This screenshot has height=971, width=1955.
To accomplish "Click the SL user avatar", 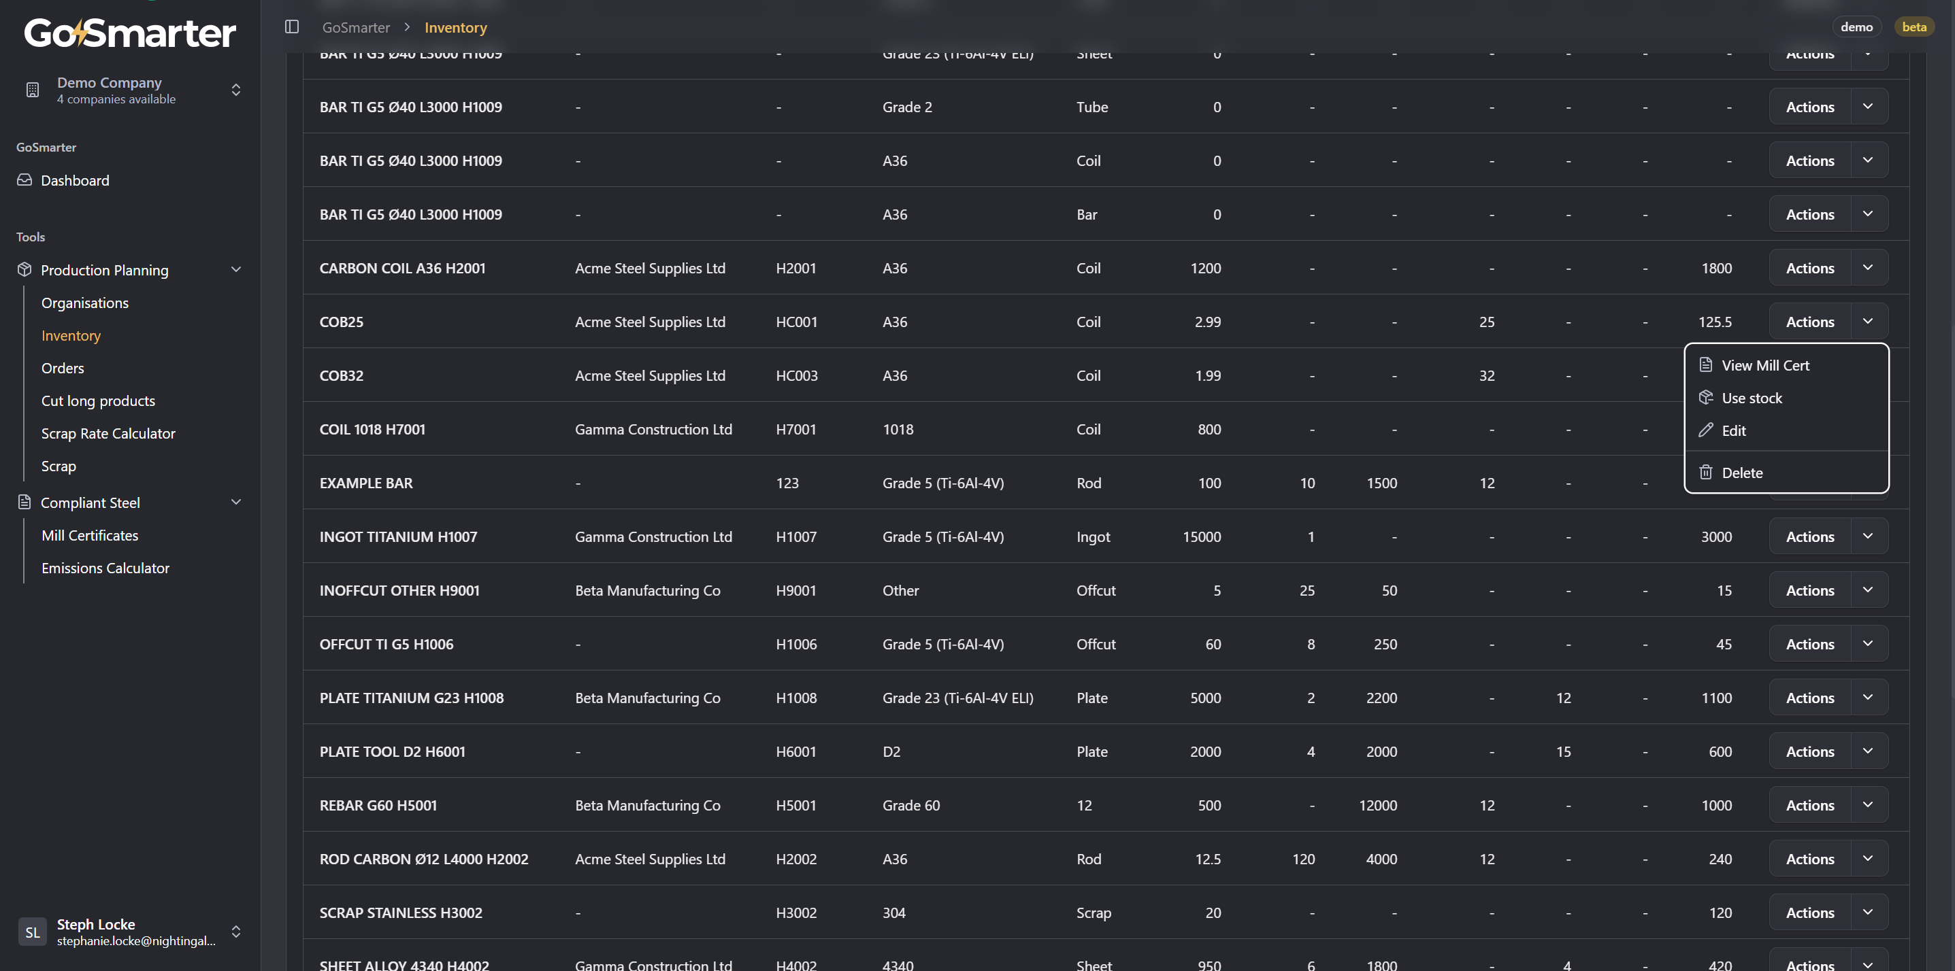I will [x=33, y=932].
